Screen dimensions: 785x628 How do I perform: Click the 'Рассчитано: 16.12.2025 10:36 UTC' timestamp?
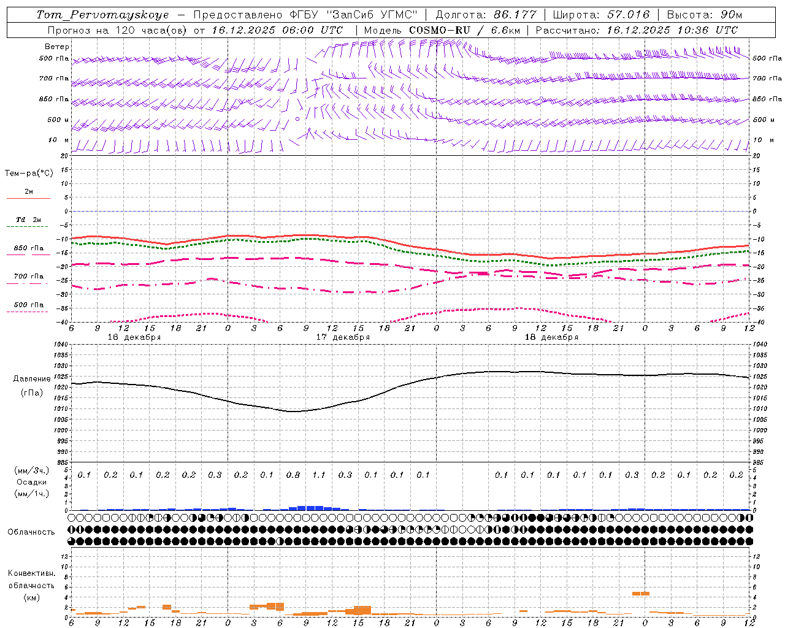637,30
